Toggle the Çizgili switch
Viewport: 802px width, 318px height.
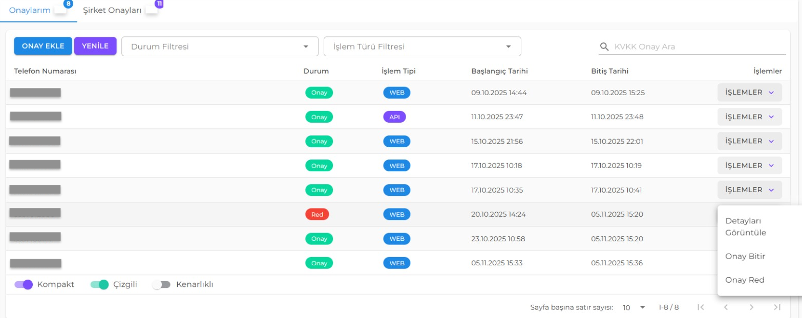[x=99, y=285]
